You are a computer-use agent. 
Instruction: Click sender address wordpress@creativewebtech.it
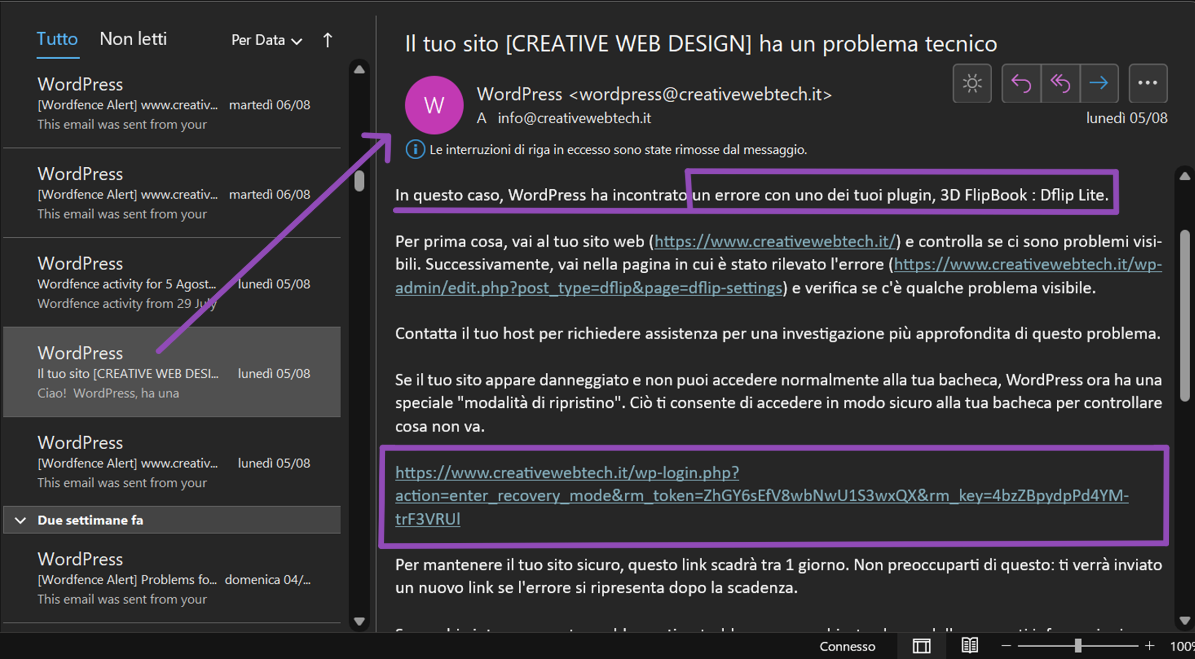(701, 95)
